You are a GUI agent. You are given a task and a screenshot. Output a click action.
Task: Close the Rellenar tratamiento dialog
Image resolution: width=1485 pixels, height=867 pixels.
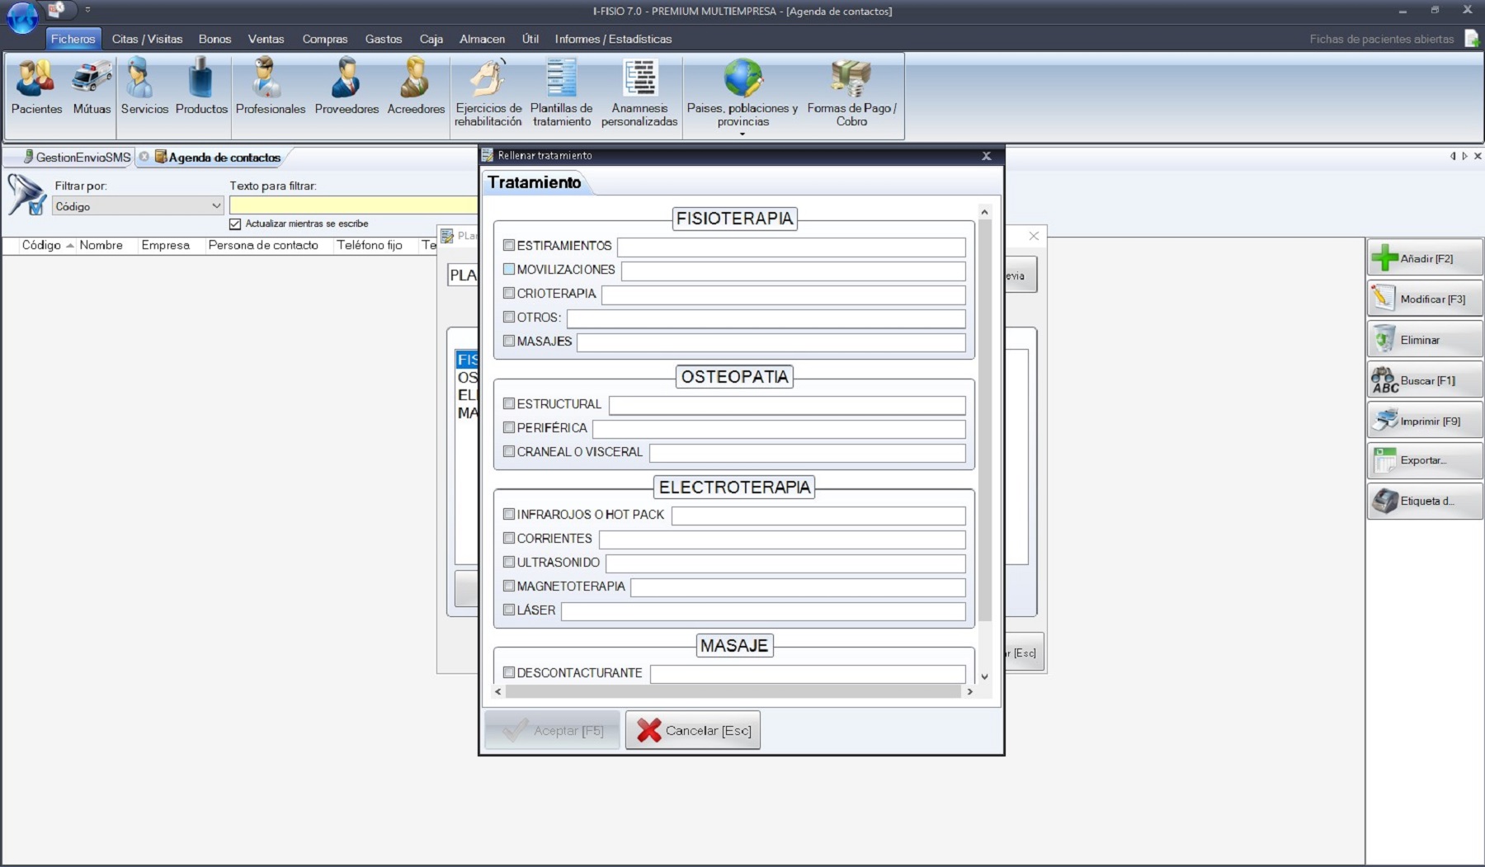point(986,156)
